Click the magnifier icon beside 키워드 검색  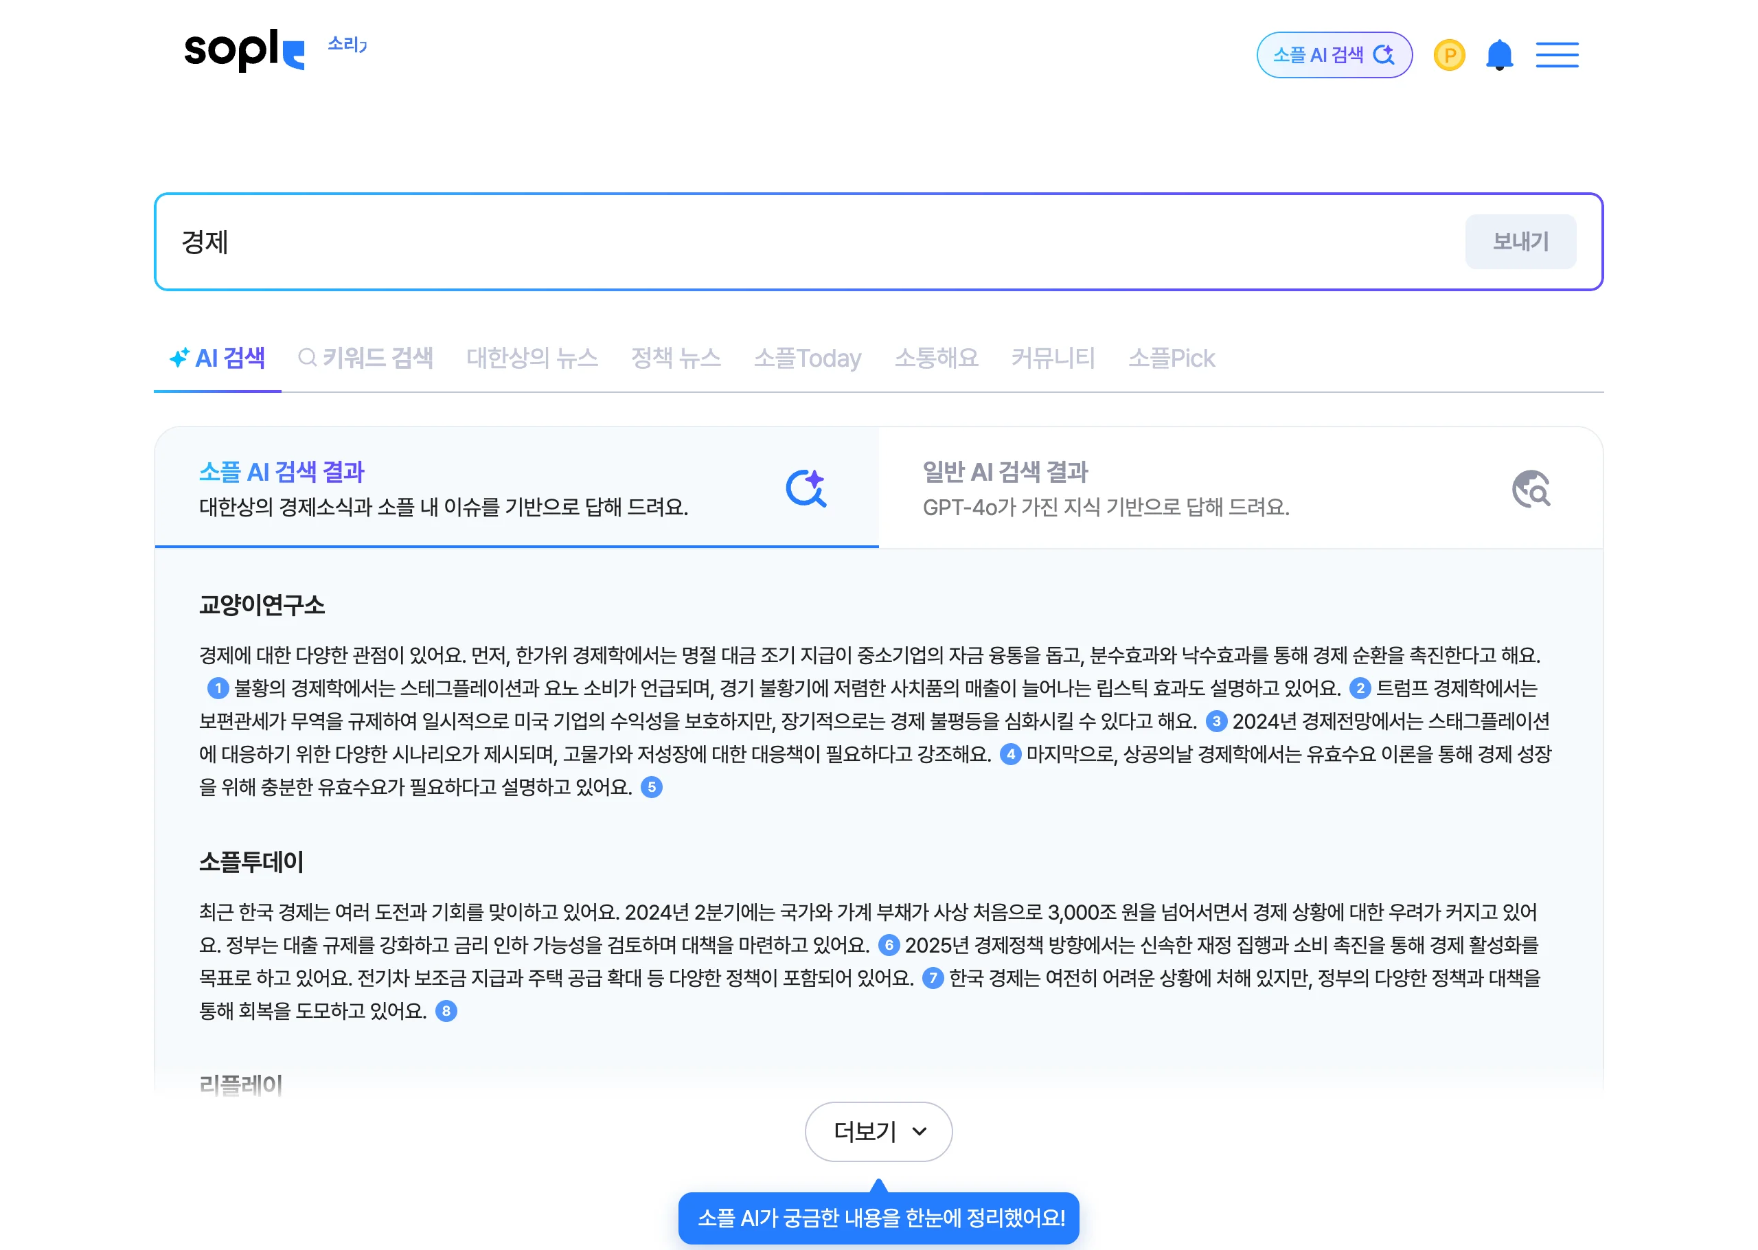(307, 357)
